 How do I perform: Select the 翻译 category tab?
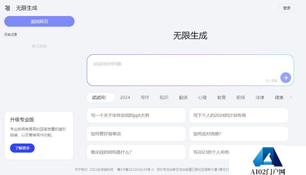pos(183,98)
